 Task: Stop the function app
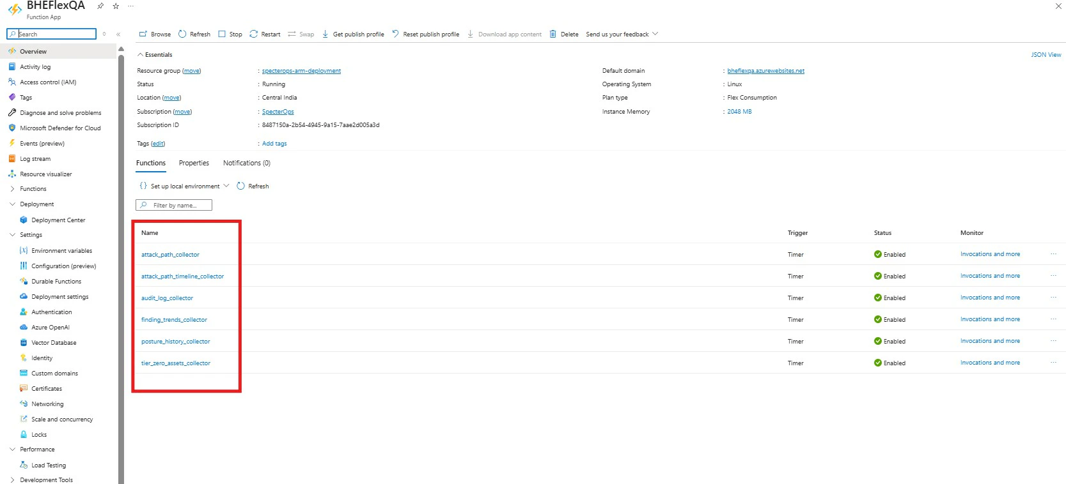[230, 34]
